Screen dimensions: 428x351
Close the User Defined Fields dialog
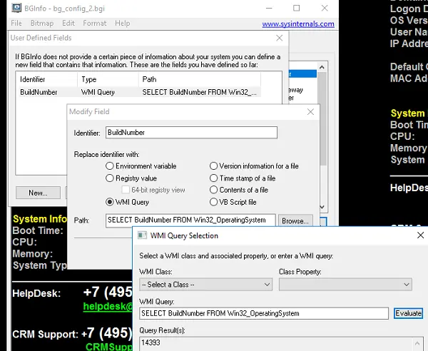pos(279,38)
